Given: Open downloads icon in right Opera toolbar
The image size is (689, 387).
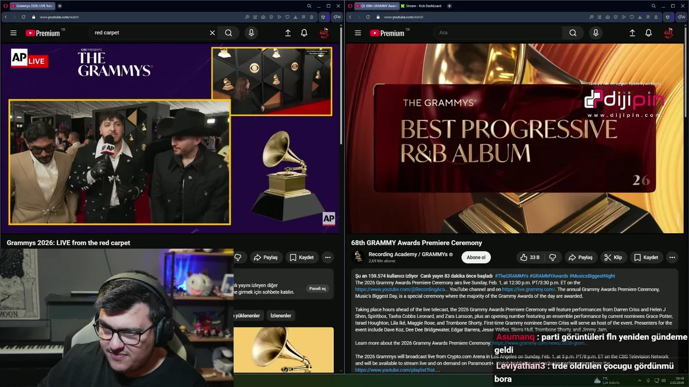Looking at the screenshot, I should [639, 17].
